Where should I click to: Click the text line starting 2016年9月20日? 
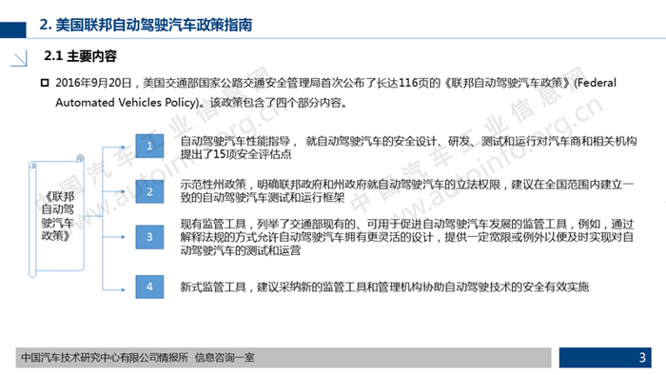(336, 83)
